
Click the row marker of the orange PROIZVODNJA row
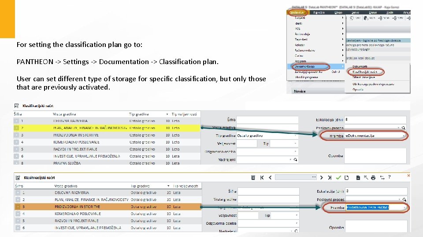click(18, 207)
